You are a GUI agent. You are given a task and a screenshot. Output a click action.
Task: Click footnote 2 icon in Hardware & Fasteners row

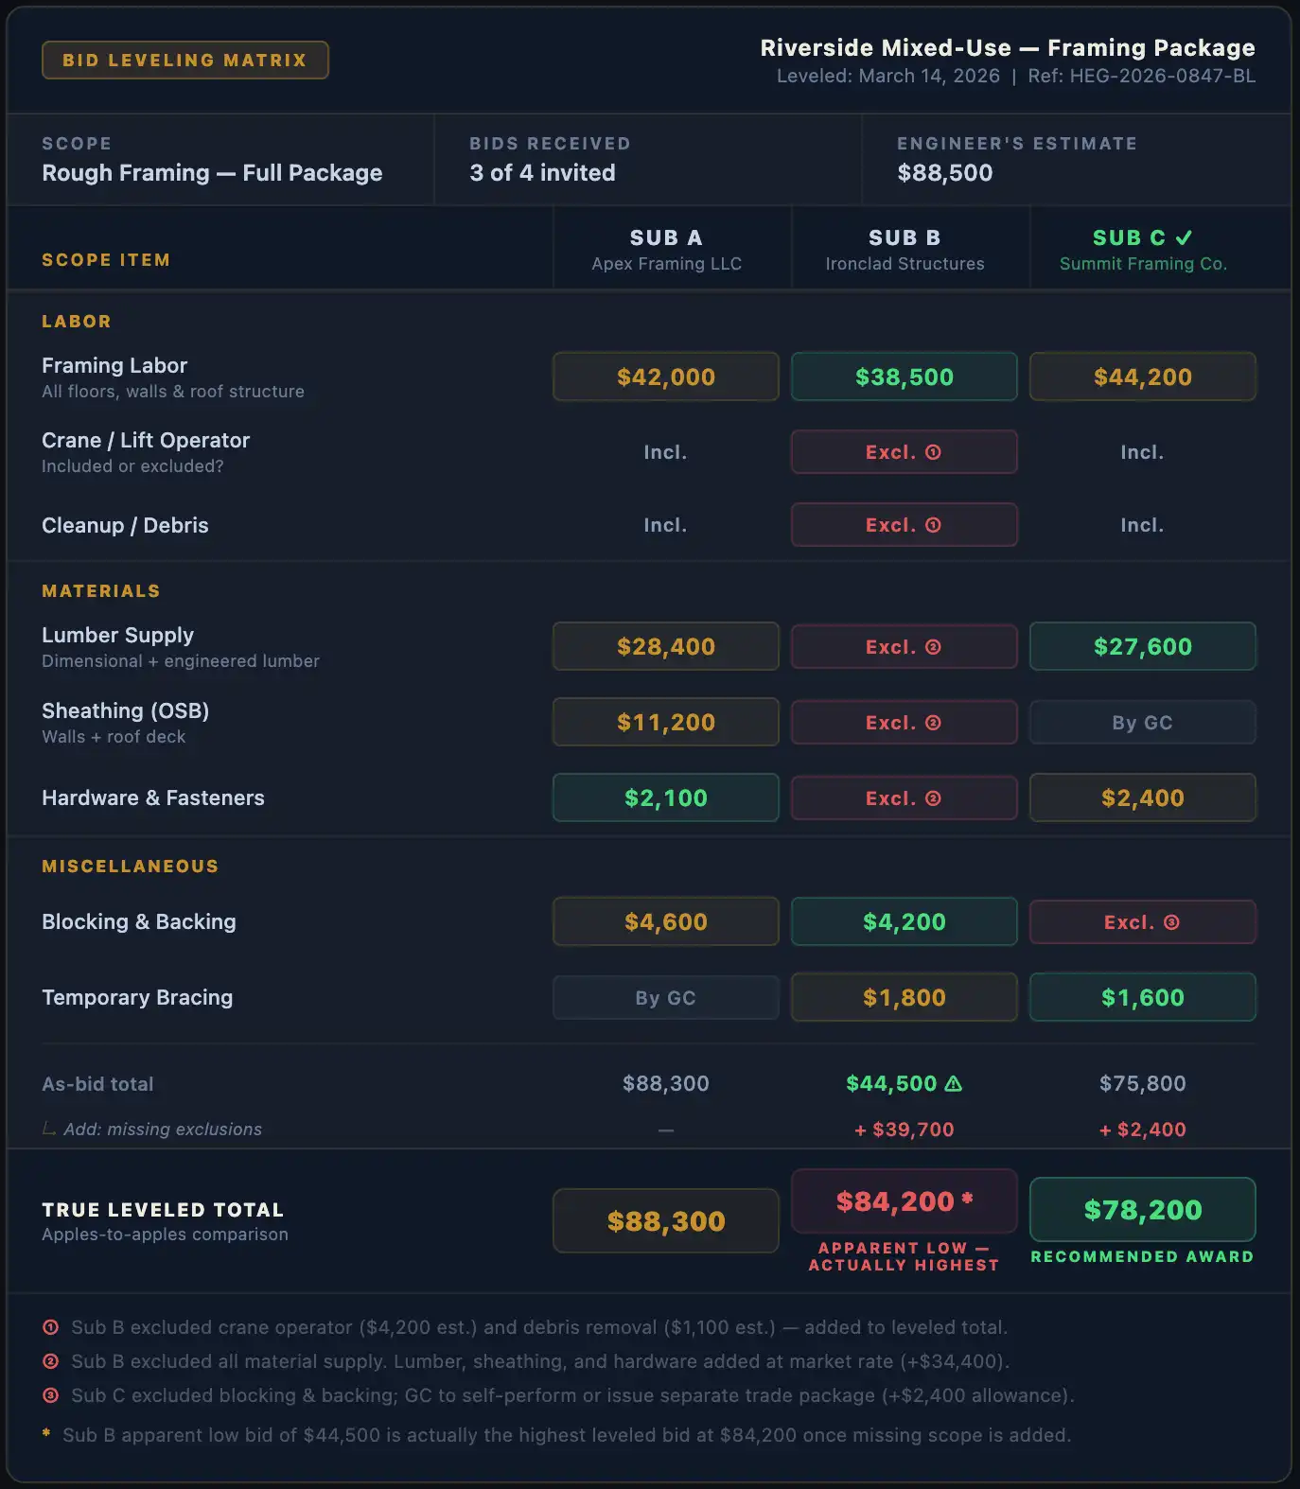tap(933, 798)
